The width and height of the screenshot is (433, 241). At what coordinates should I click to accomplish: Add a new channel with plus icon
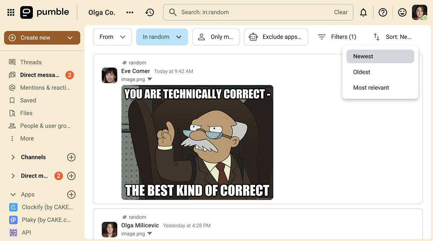[71, 157]
